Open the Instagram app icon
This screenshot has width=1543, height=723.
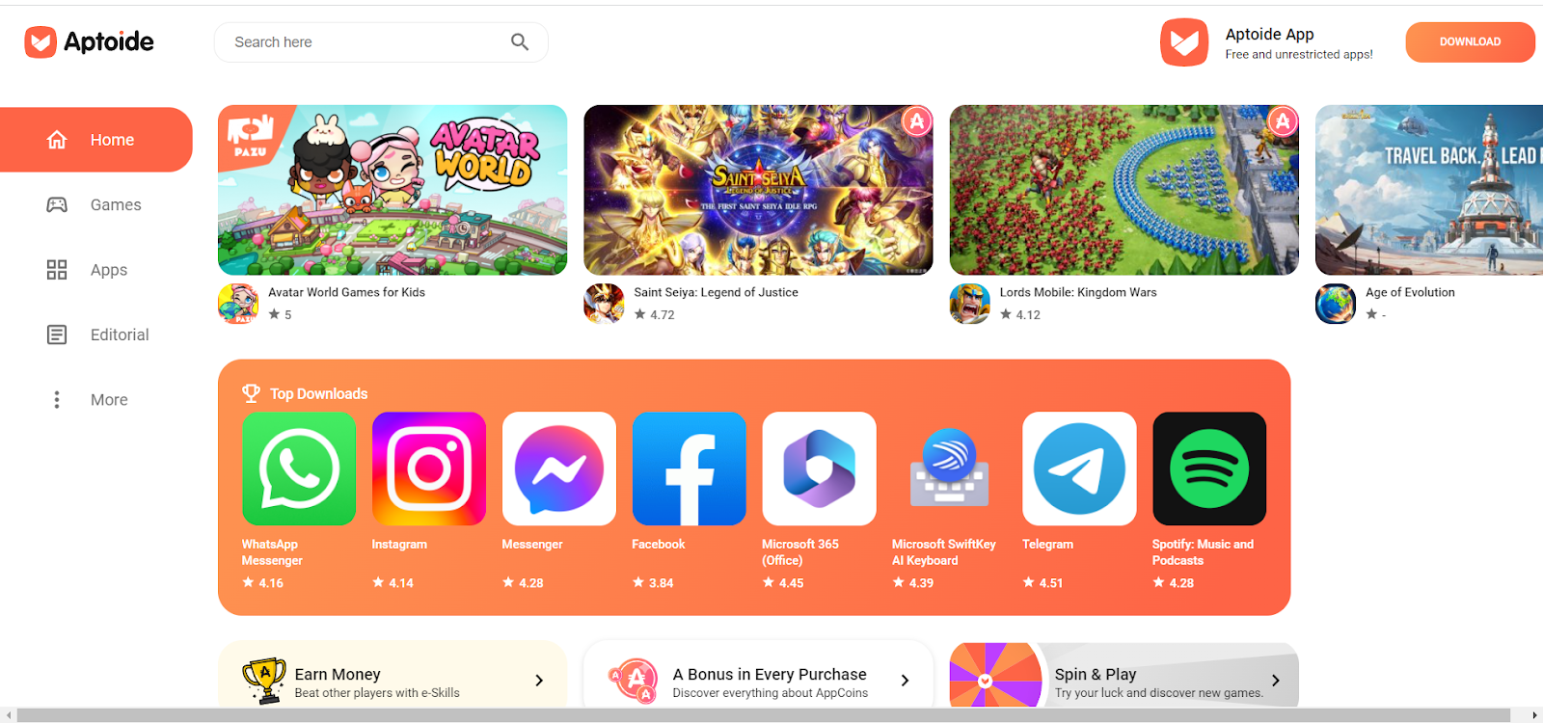coord(429,469)
